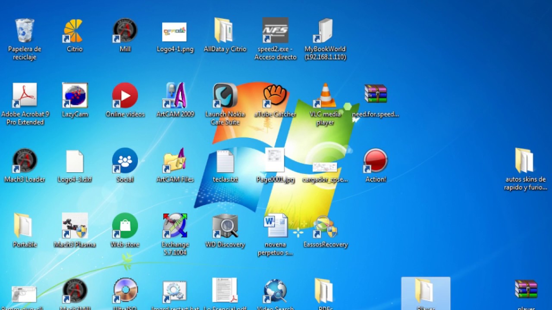Launch the Citrio browser shortcut
The height and width of the screenshot is (310, 552).
click(x=74, y=31)
